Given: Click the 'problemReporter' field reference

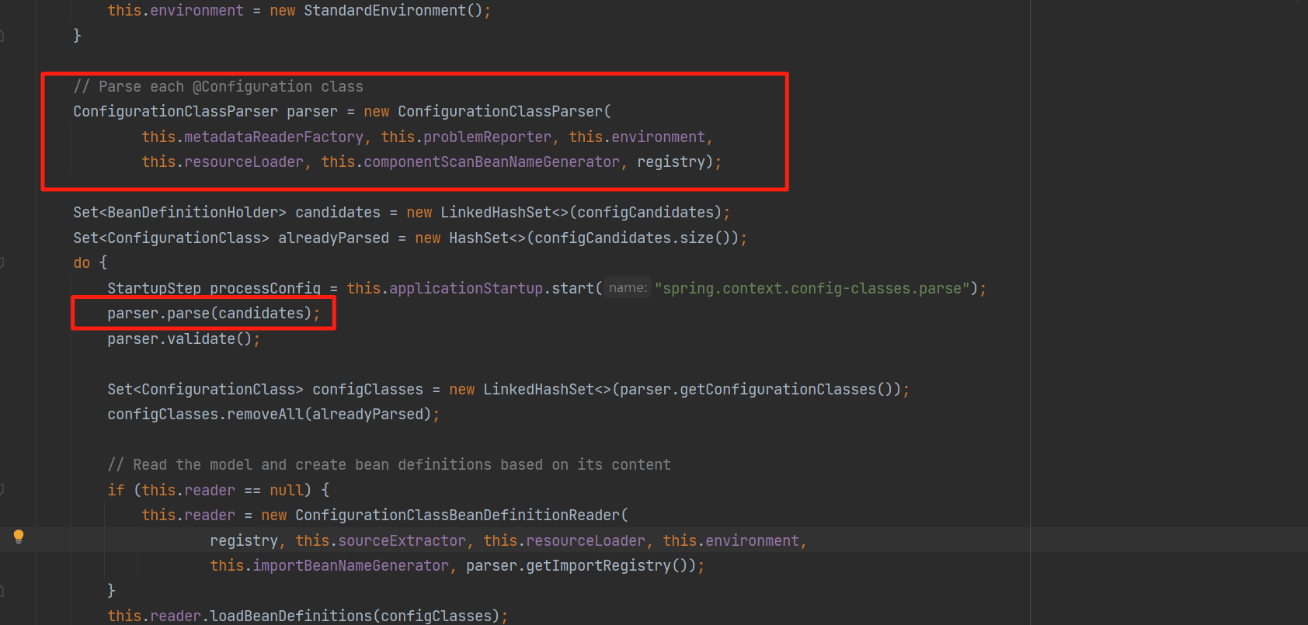Looking at the screenshot, I should click(487, 137).
